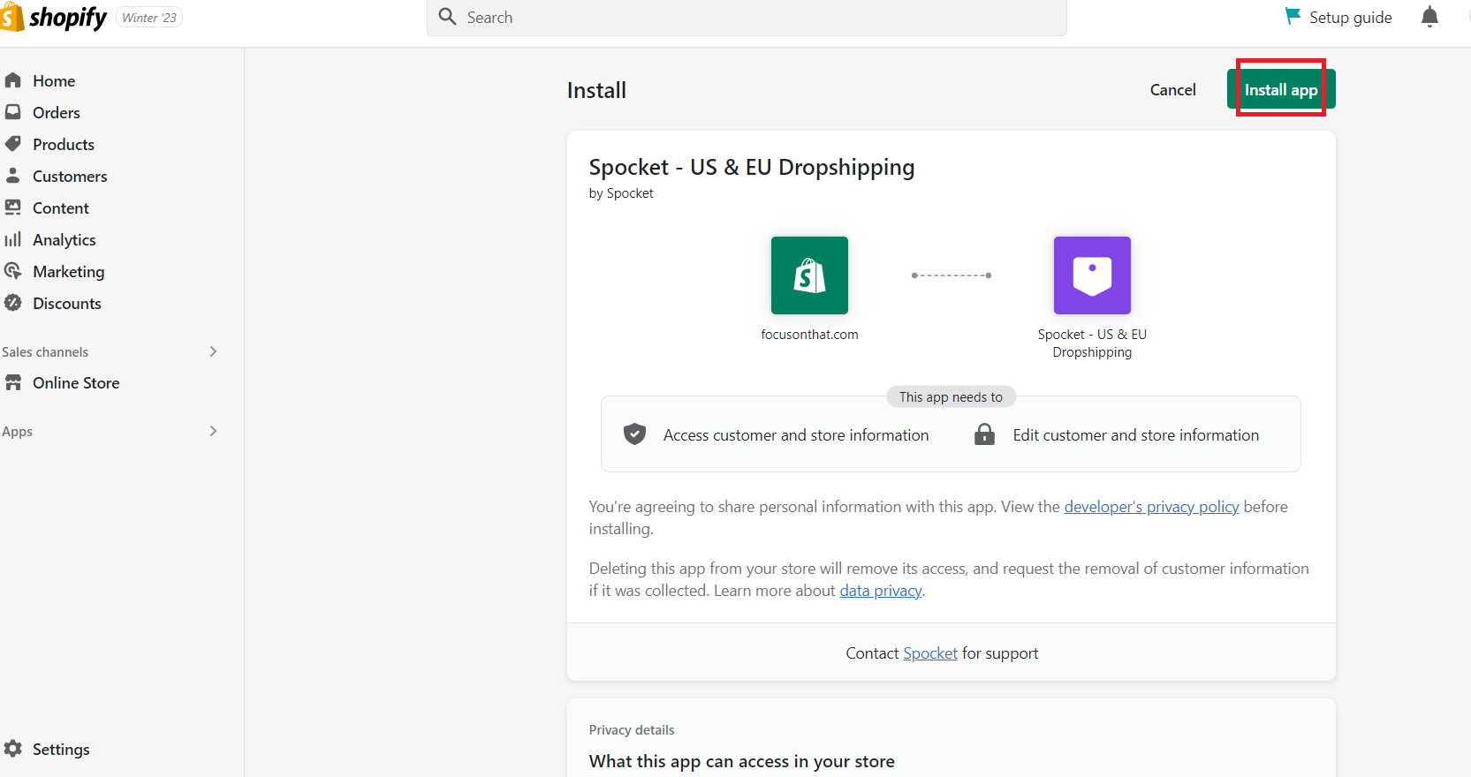
Task: Click the Privacy details heading
Action: click(x=632, y=729)
